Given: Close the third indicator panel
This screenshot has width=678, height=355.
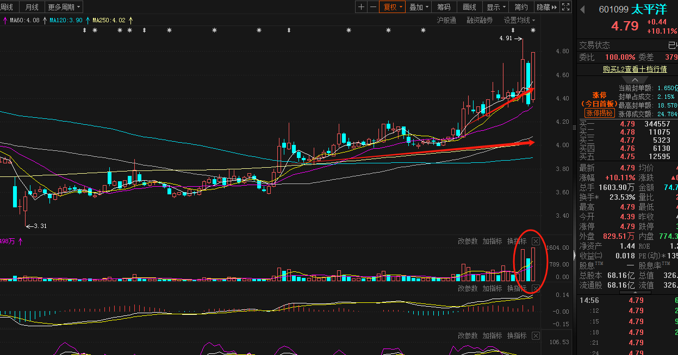Looking at the screenshot, I should [x=536, y=335].
